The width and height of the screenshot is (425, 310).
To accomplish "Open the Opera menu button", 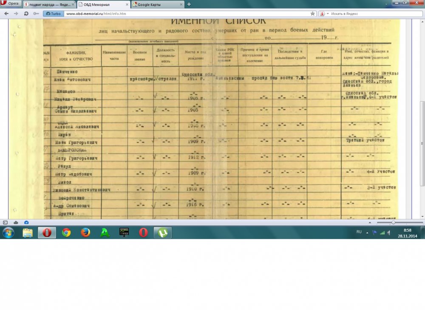I will pos(10,3).
